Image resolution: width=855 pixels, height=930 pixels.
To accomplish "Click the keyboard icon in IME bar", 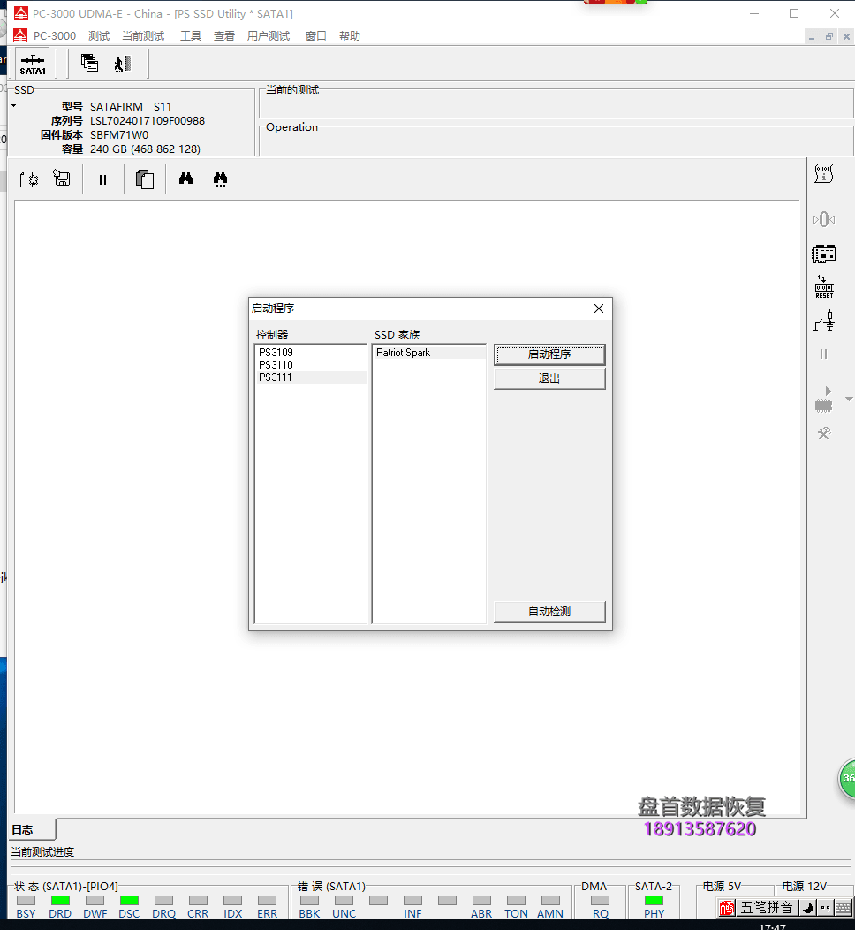I will click(843, 908).
